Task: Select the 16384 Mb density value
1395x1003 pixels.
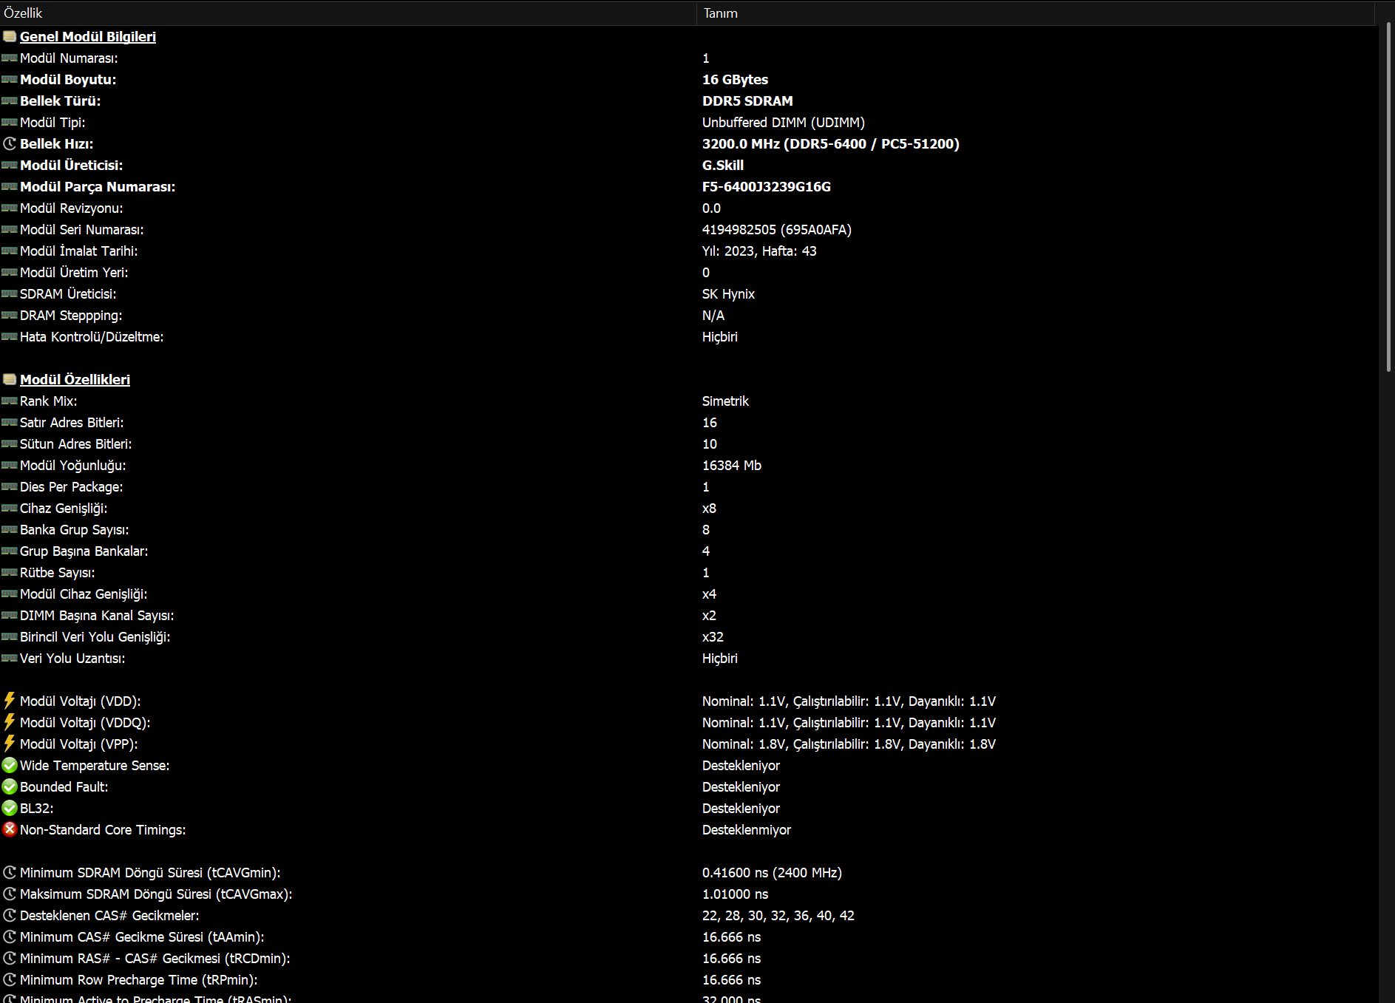Action: pyautogui.click(x=732, y=465)
